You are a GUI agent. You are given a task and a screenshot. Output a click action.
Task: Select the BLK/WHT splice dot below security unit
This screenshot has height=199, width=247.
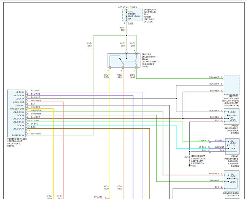point(176,99)
